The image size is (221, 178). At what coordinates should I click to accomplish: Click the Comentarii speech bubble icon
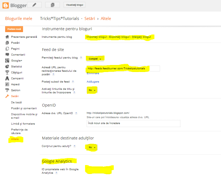[7, 54]
